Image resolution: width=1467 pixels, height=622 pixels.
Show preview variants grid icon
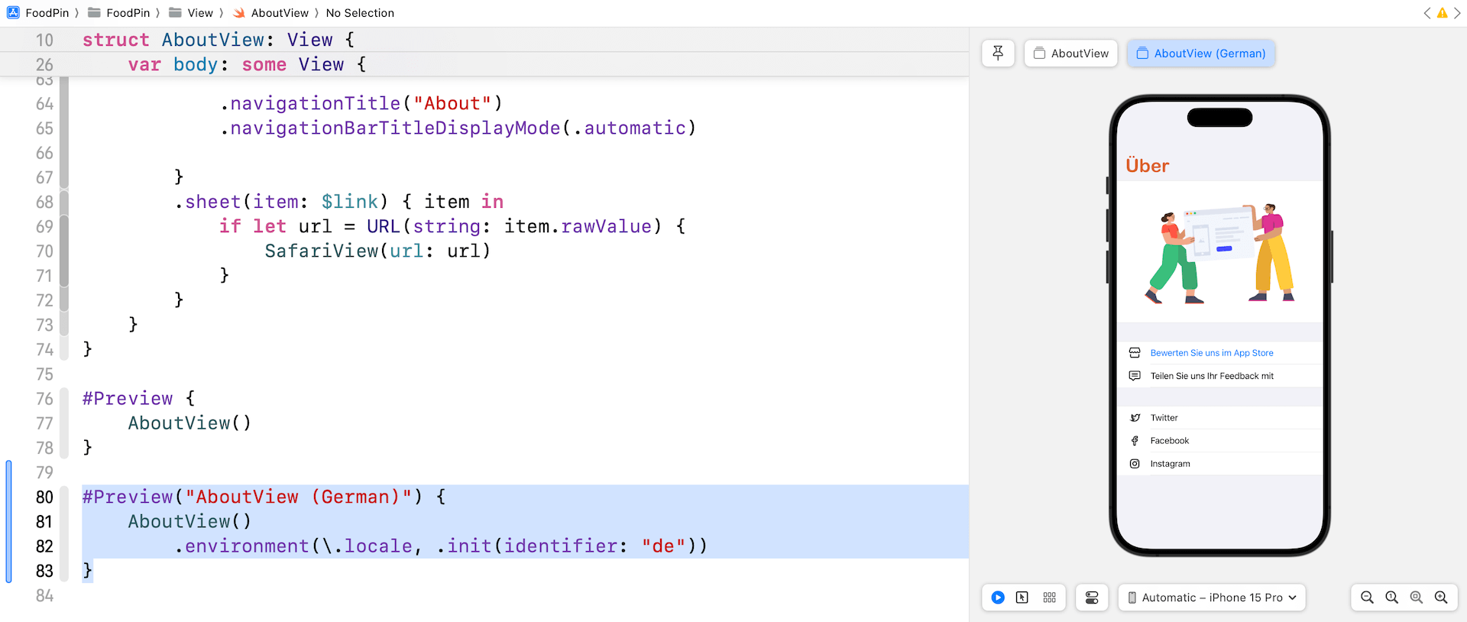click(x=1049, y=598)
